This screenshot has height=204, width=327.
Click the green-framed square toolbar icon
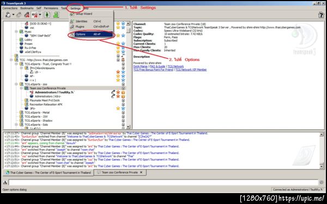(x=47, y=15)
